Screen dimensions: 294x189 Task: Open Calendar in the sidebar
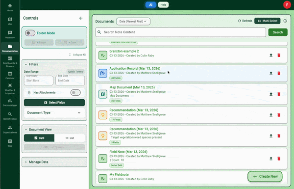click(x=10, y=75)
